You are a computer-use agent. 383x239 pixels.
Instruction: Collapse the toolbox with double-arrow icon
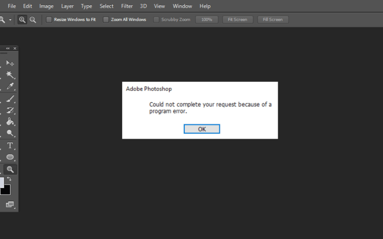(8, 48)
